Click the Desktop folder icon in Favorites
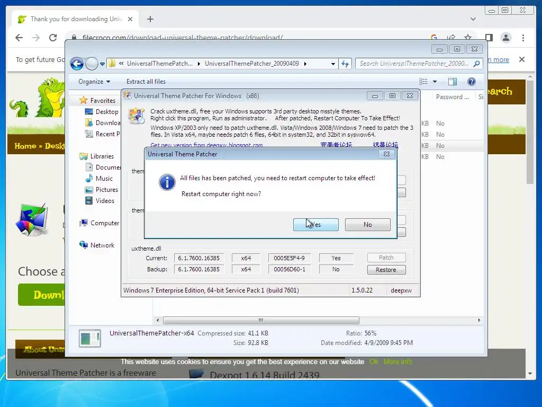 pos(89,112)
